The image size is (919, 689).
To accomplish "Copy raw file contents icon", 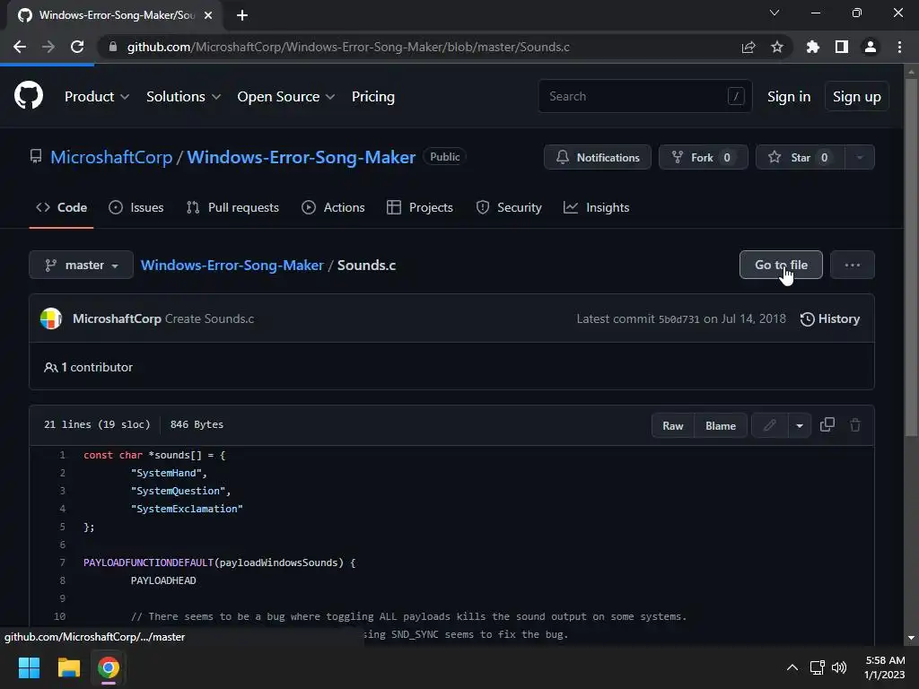I will [827, 424].
